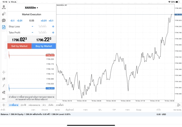The image size is (182, 127).
Task: Increase Stop Loss with plus button
Action: point(53,26)
